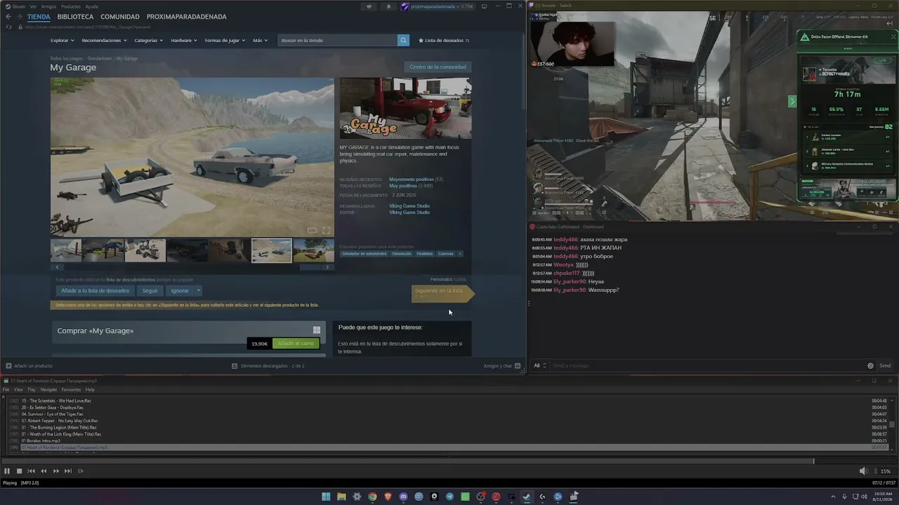Skip to previous track in music player
Image resolution: width=899 pixels, height=505 pixels.
pyautogui.click(x=32, y=471)
